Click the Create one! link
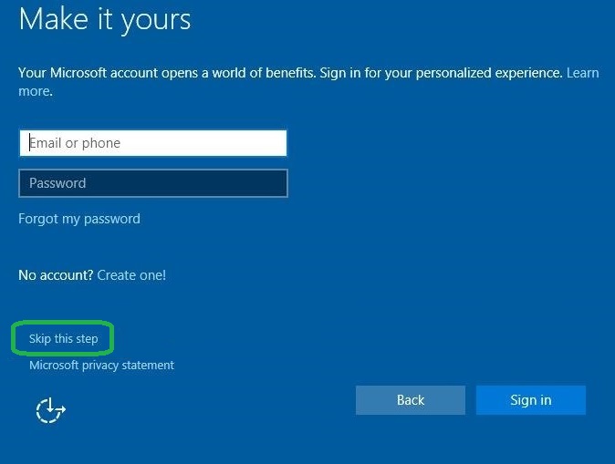This screenshot has height=464, width=615. tap(131, 275)
